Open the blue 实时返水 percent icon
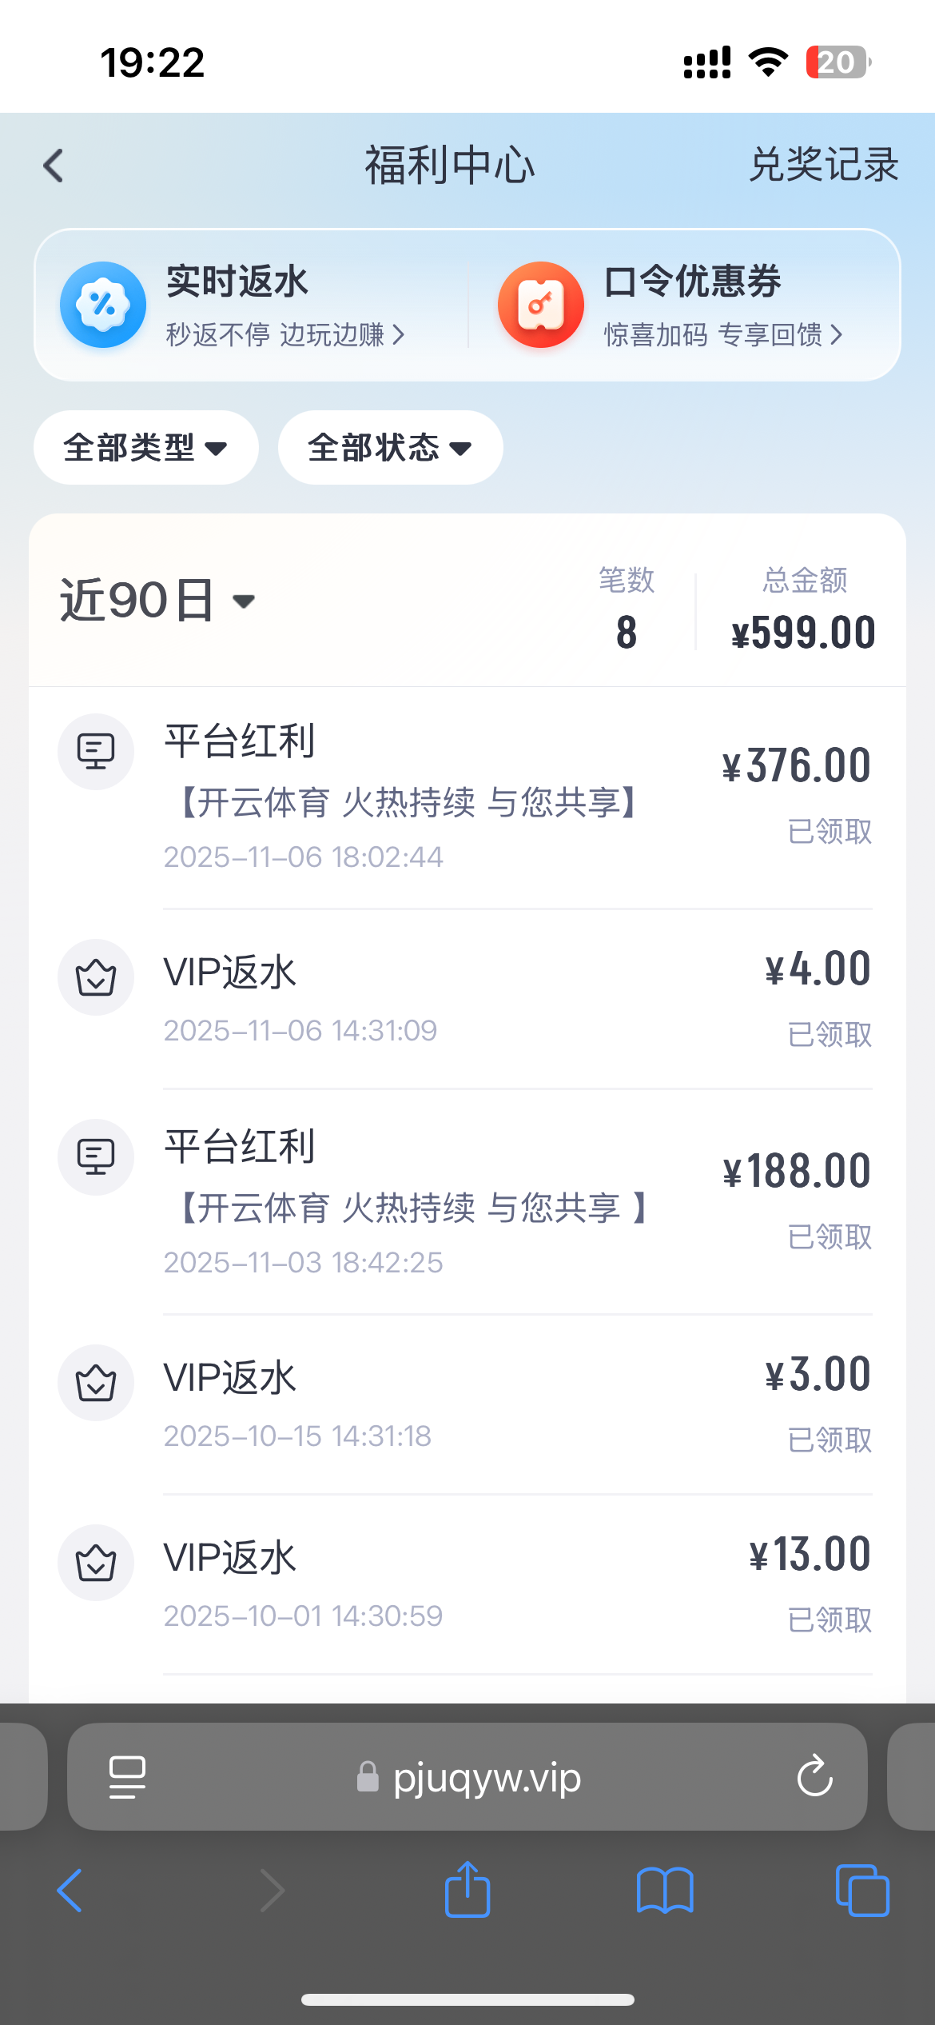This screenshot has width=935, height=2025. coord(103,305)
